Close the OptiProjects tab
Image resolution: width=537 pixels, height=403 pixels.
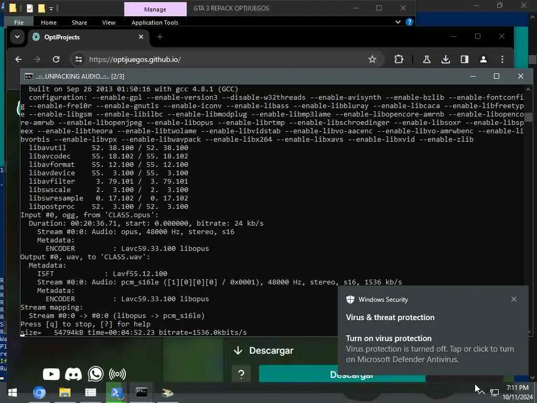(x=141, y=37)
